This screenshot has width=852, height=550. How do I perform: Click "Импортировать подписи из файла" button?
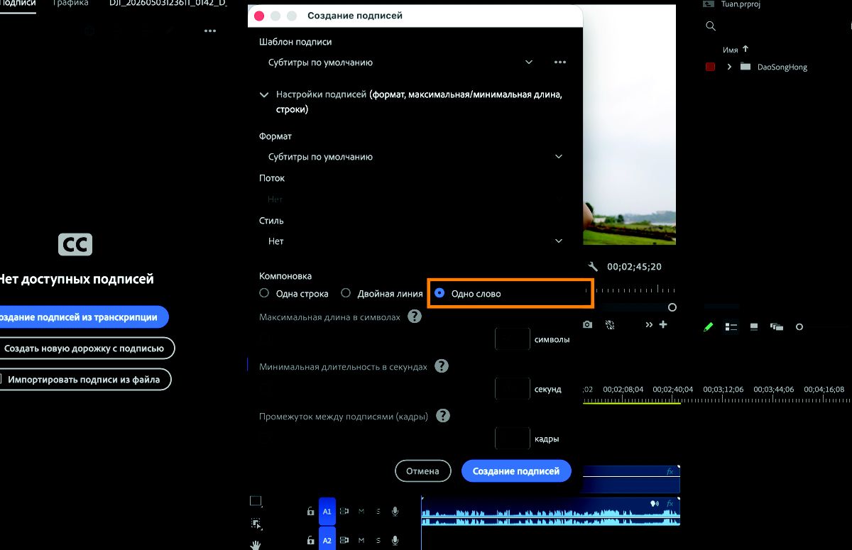(x=84, y=380)
